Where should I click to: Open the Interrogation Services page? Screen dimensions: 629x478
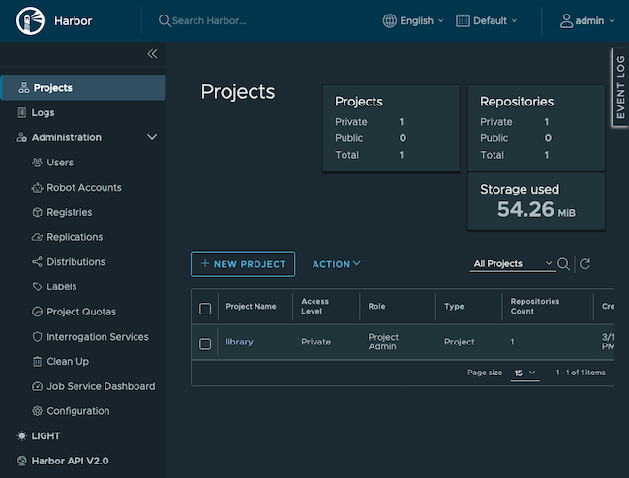click(98, 337)
